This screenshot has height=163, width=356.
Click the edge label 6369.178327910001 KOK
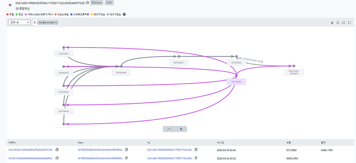click(x=250, y=60)
